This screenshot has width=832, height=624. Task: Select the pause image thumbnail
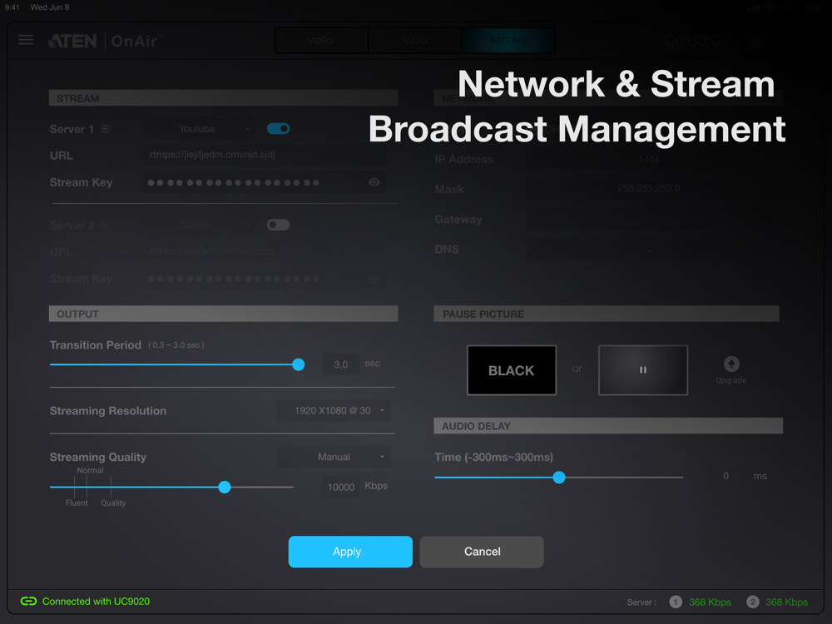pyautogui.click(x=643, y=370)
